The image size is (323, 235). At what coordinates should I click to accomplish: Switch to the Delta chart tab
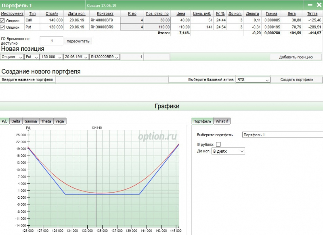16,121
